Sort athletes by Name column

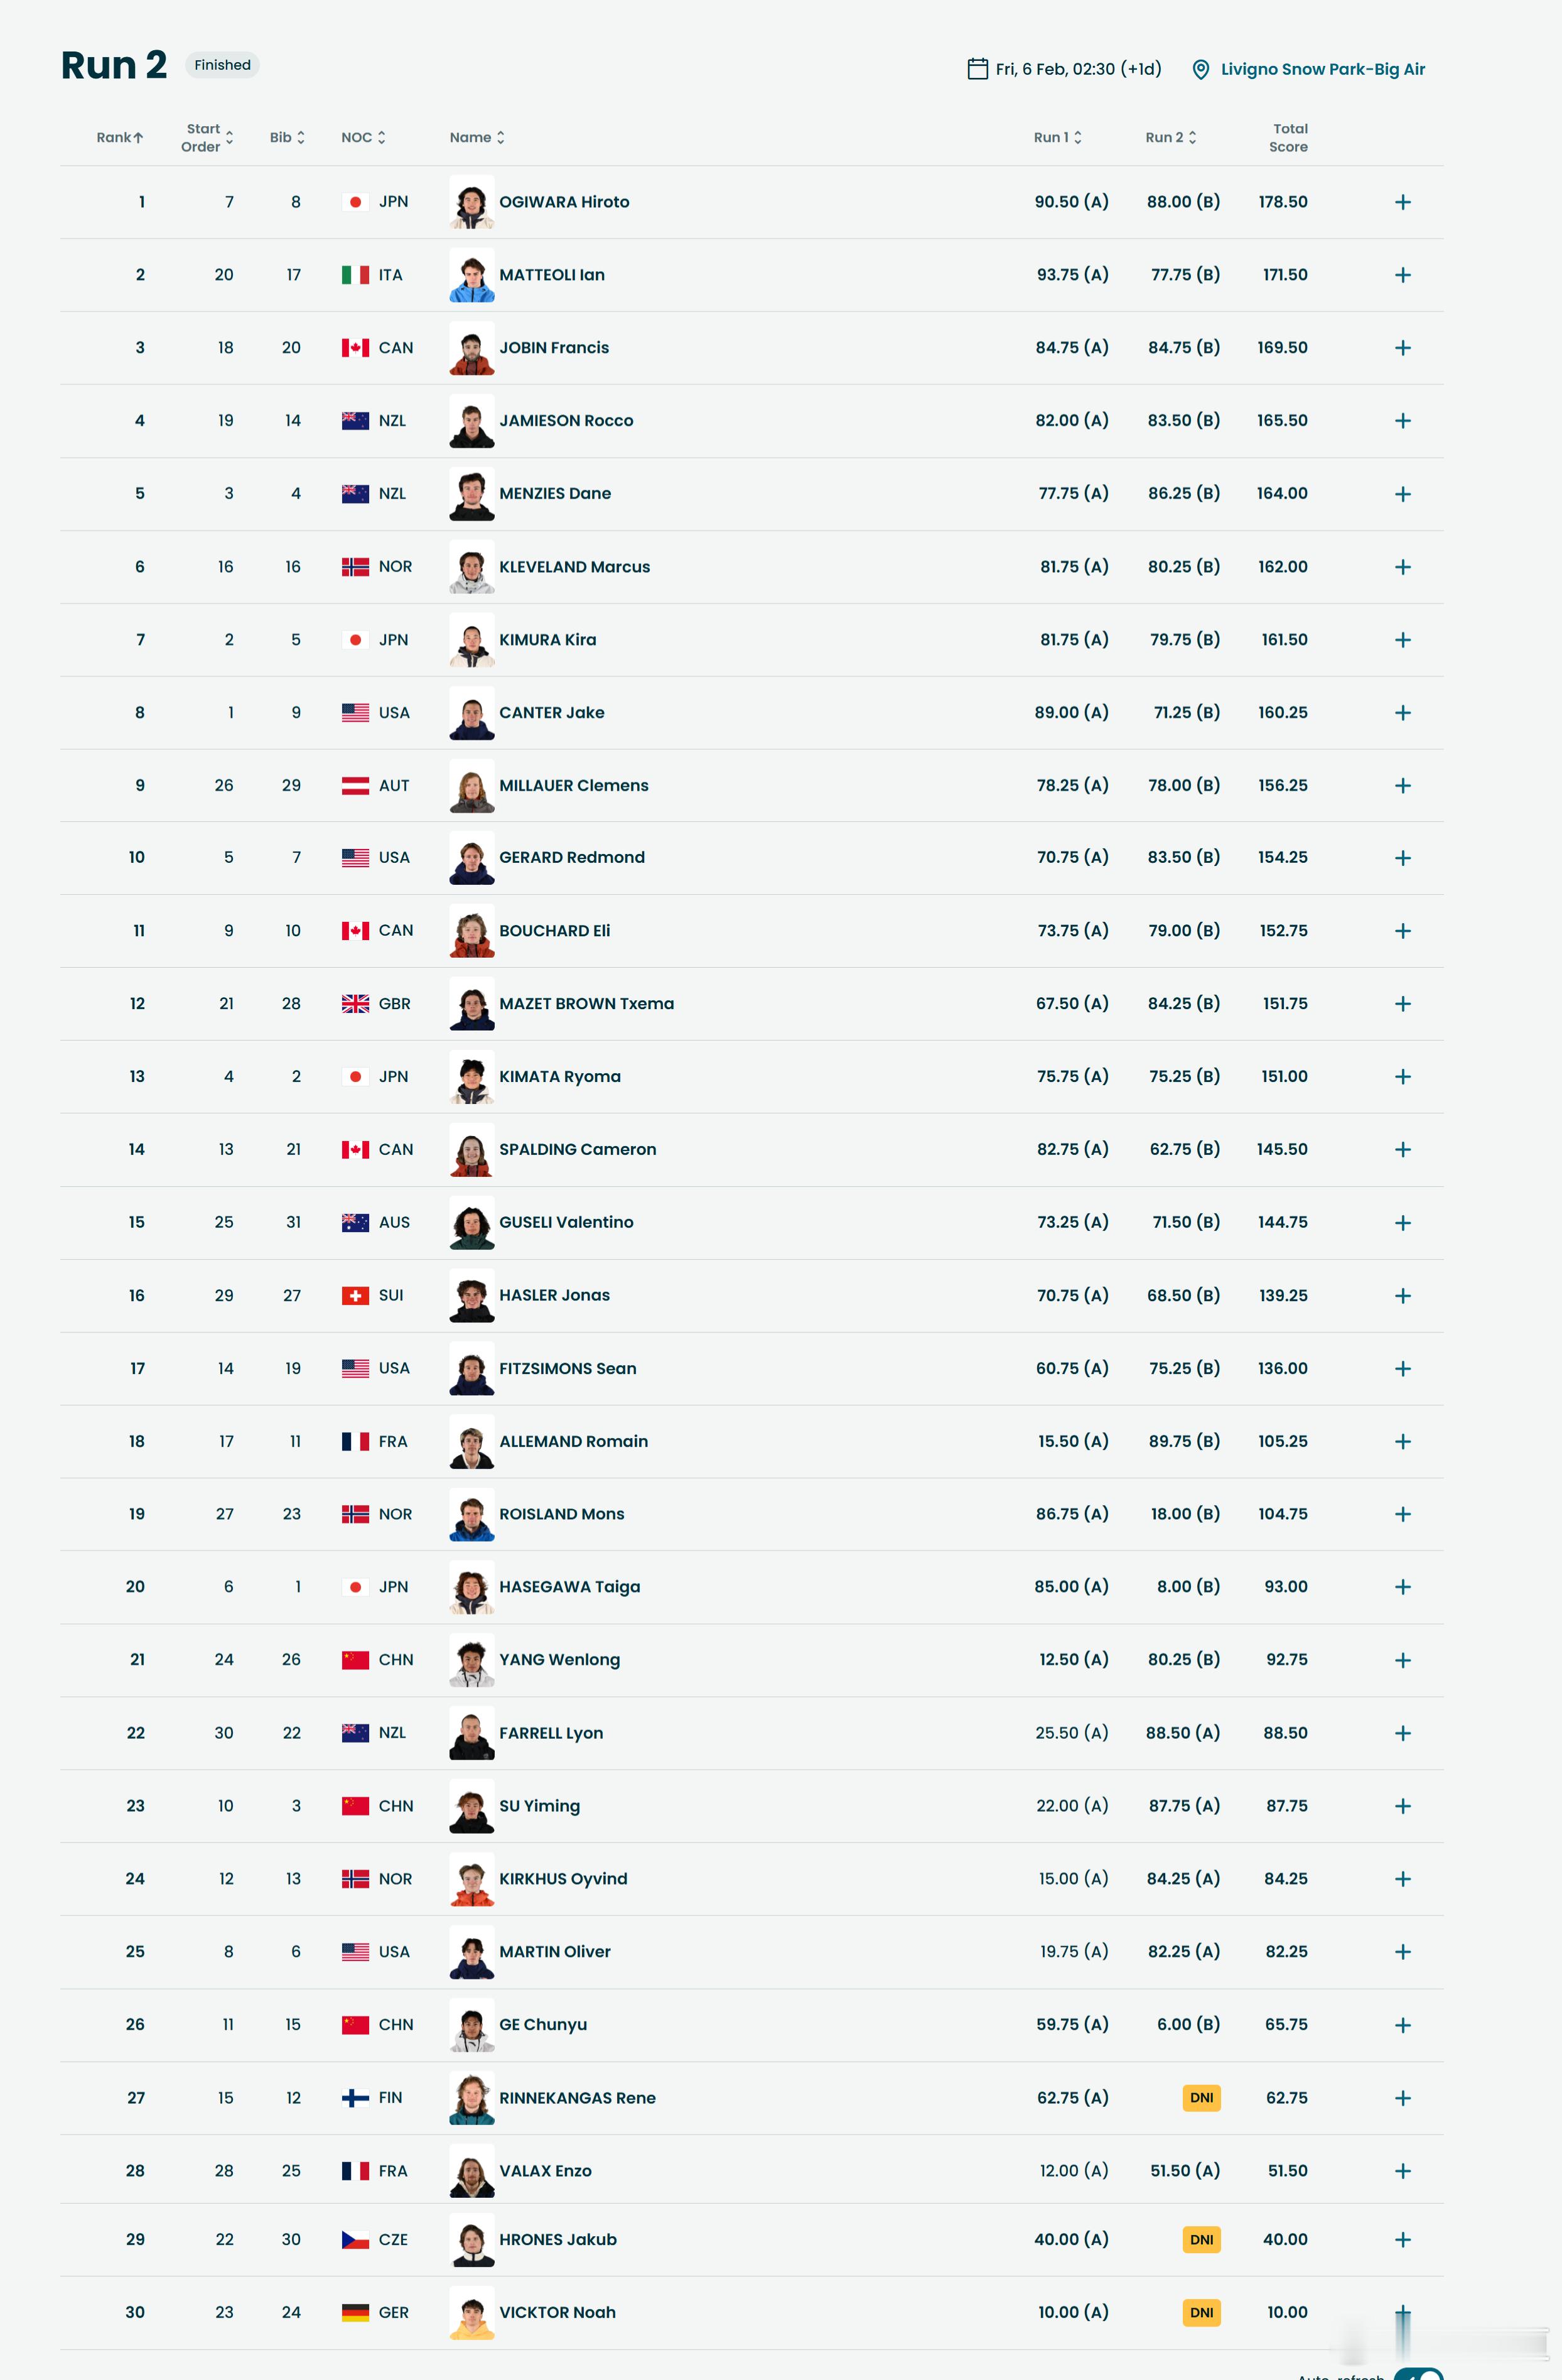tap(477, 138)
